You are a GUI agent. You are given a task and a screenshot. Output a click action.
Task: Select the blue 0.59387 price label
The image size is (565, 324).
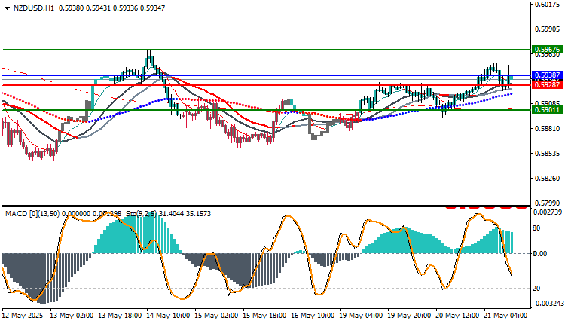pyautogui.click(x=548, y=75)
